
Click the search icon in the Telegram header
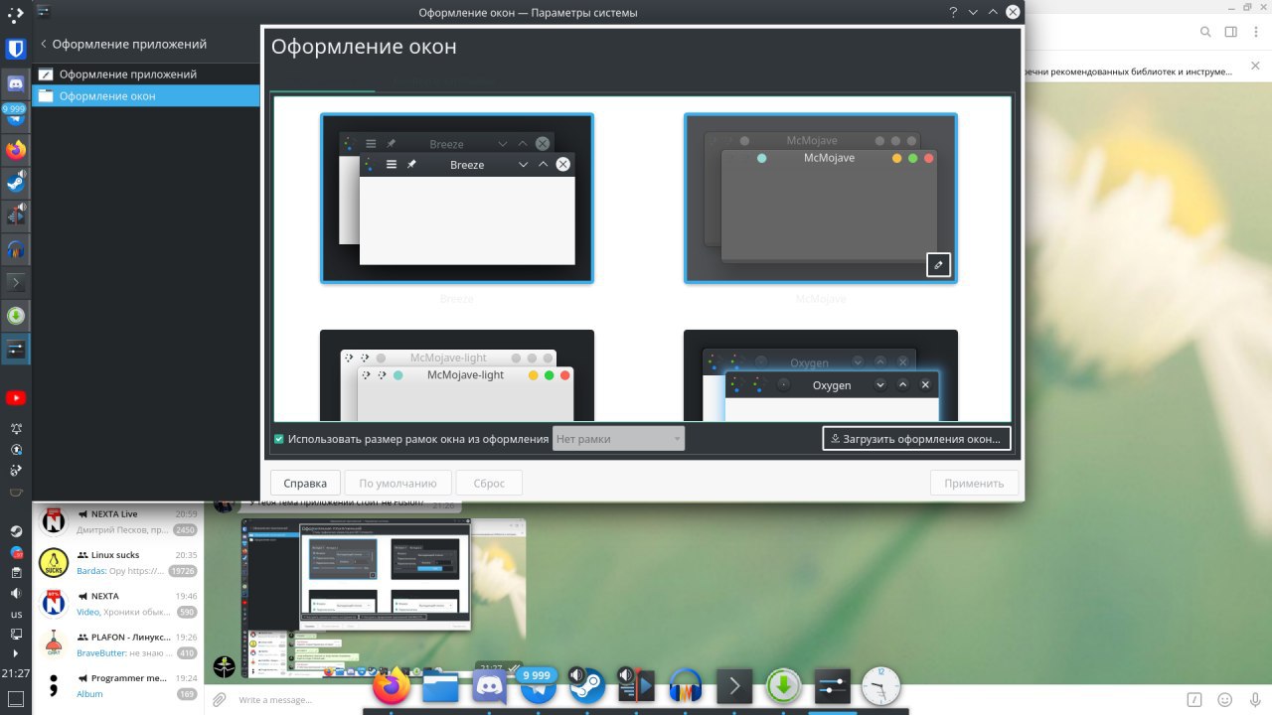1205,32
